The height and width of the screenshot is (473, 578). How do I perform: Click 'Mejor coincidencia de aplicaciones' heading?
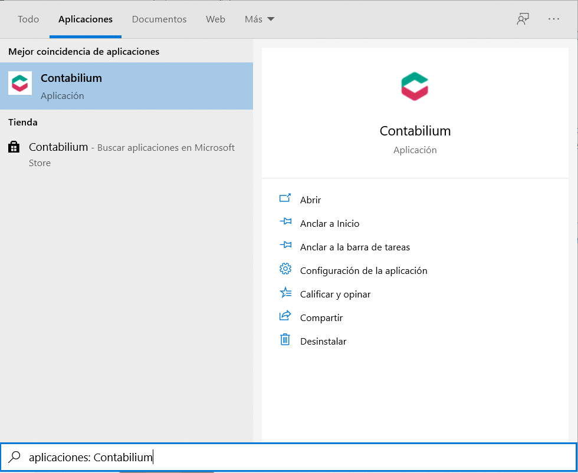coord(84,51)
